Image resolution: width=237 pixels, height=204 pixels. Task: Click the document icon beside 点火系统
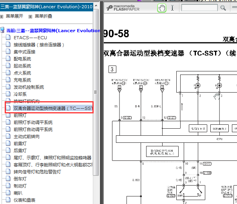8,73
